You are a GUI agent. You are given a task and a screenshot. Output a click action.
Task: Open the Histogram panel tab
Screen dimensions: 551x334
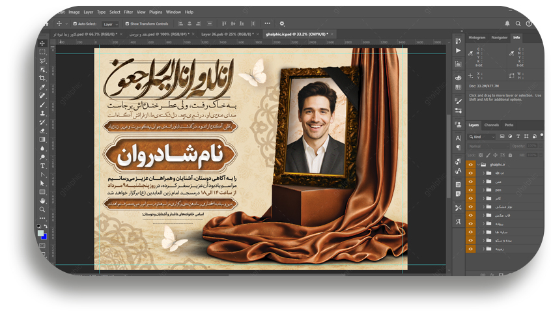[477, 38]
